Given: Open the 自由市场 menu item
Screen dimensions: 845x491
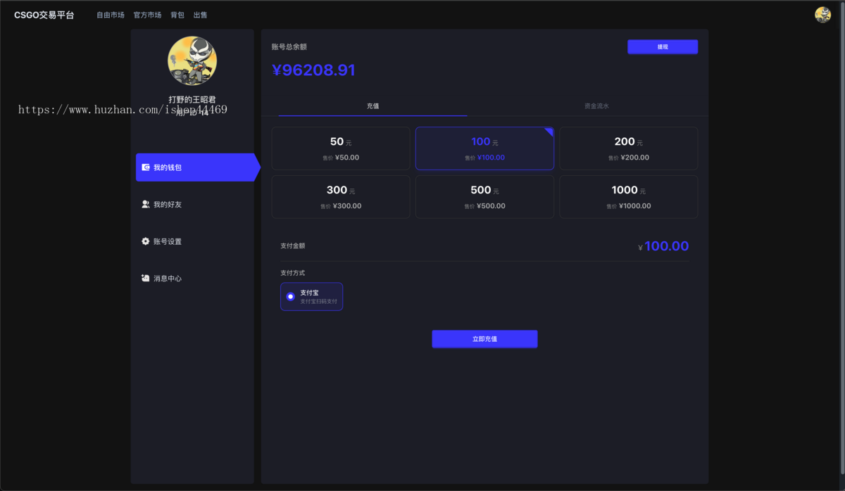Looking at the screenshot, I should point(111,15).
